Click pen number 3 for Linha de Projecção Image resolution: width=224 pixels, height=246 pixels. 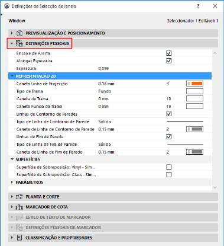coord(167,84)
